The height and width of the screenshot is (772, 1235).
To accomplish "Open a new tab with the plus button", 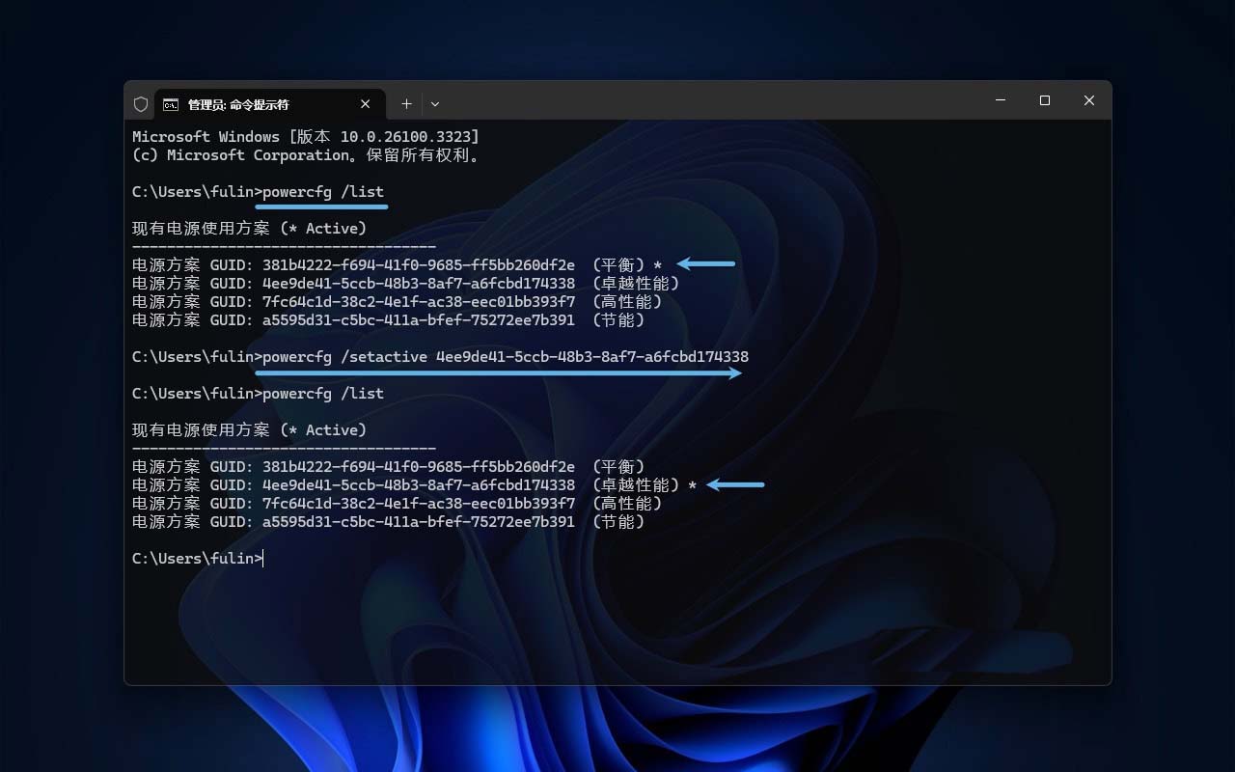I will click(406, 104).
